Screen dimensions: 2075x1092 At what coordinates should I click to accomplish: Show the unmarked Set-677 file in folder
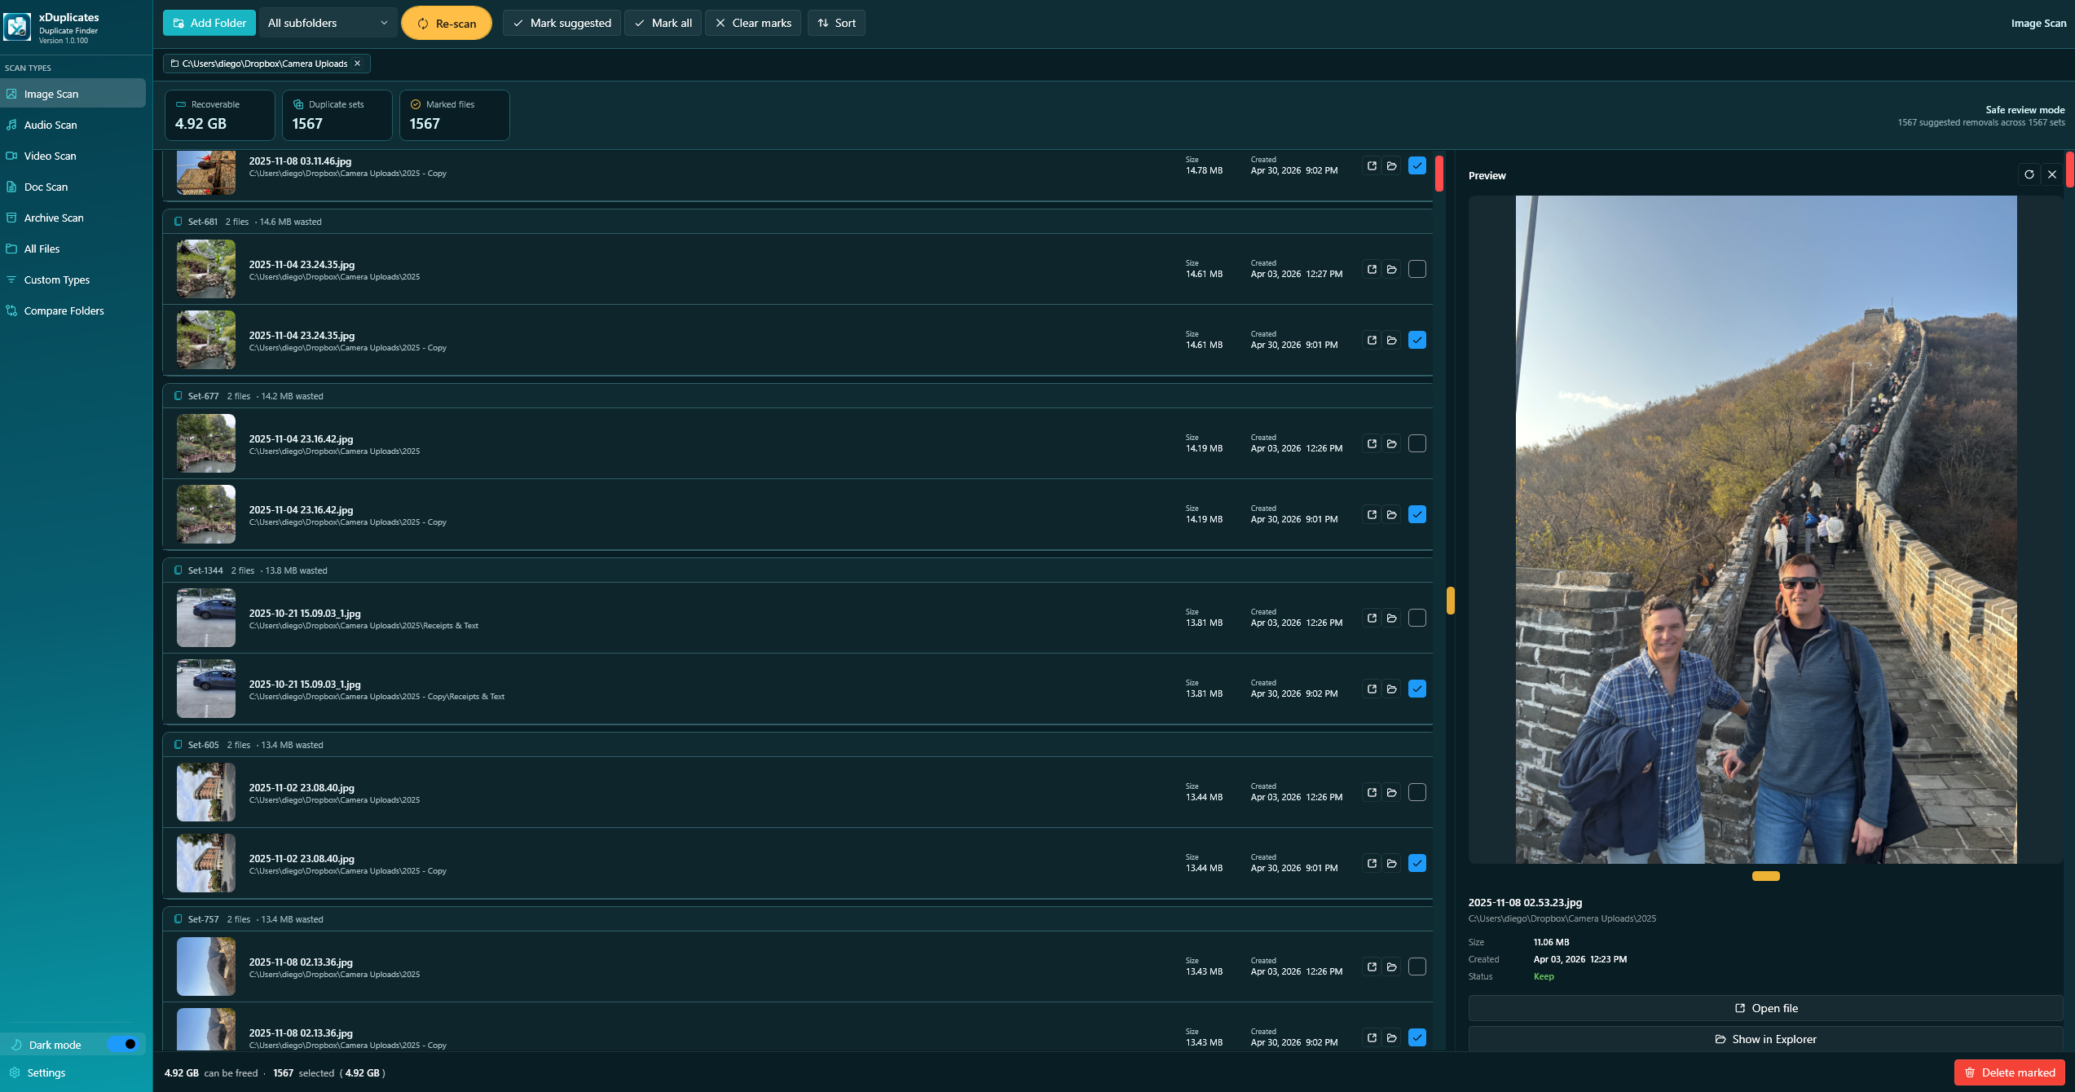tap(1392, 443)
